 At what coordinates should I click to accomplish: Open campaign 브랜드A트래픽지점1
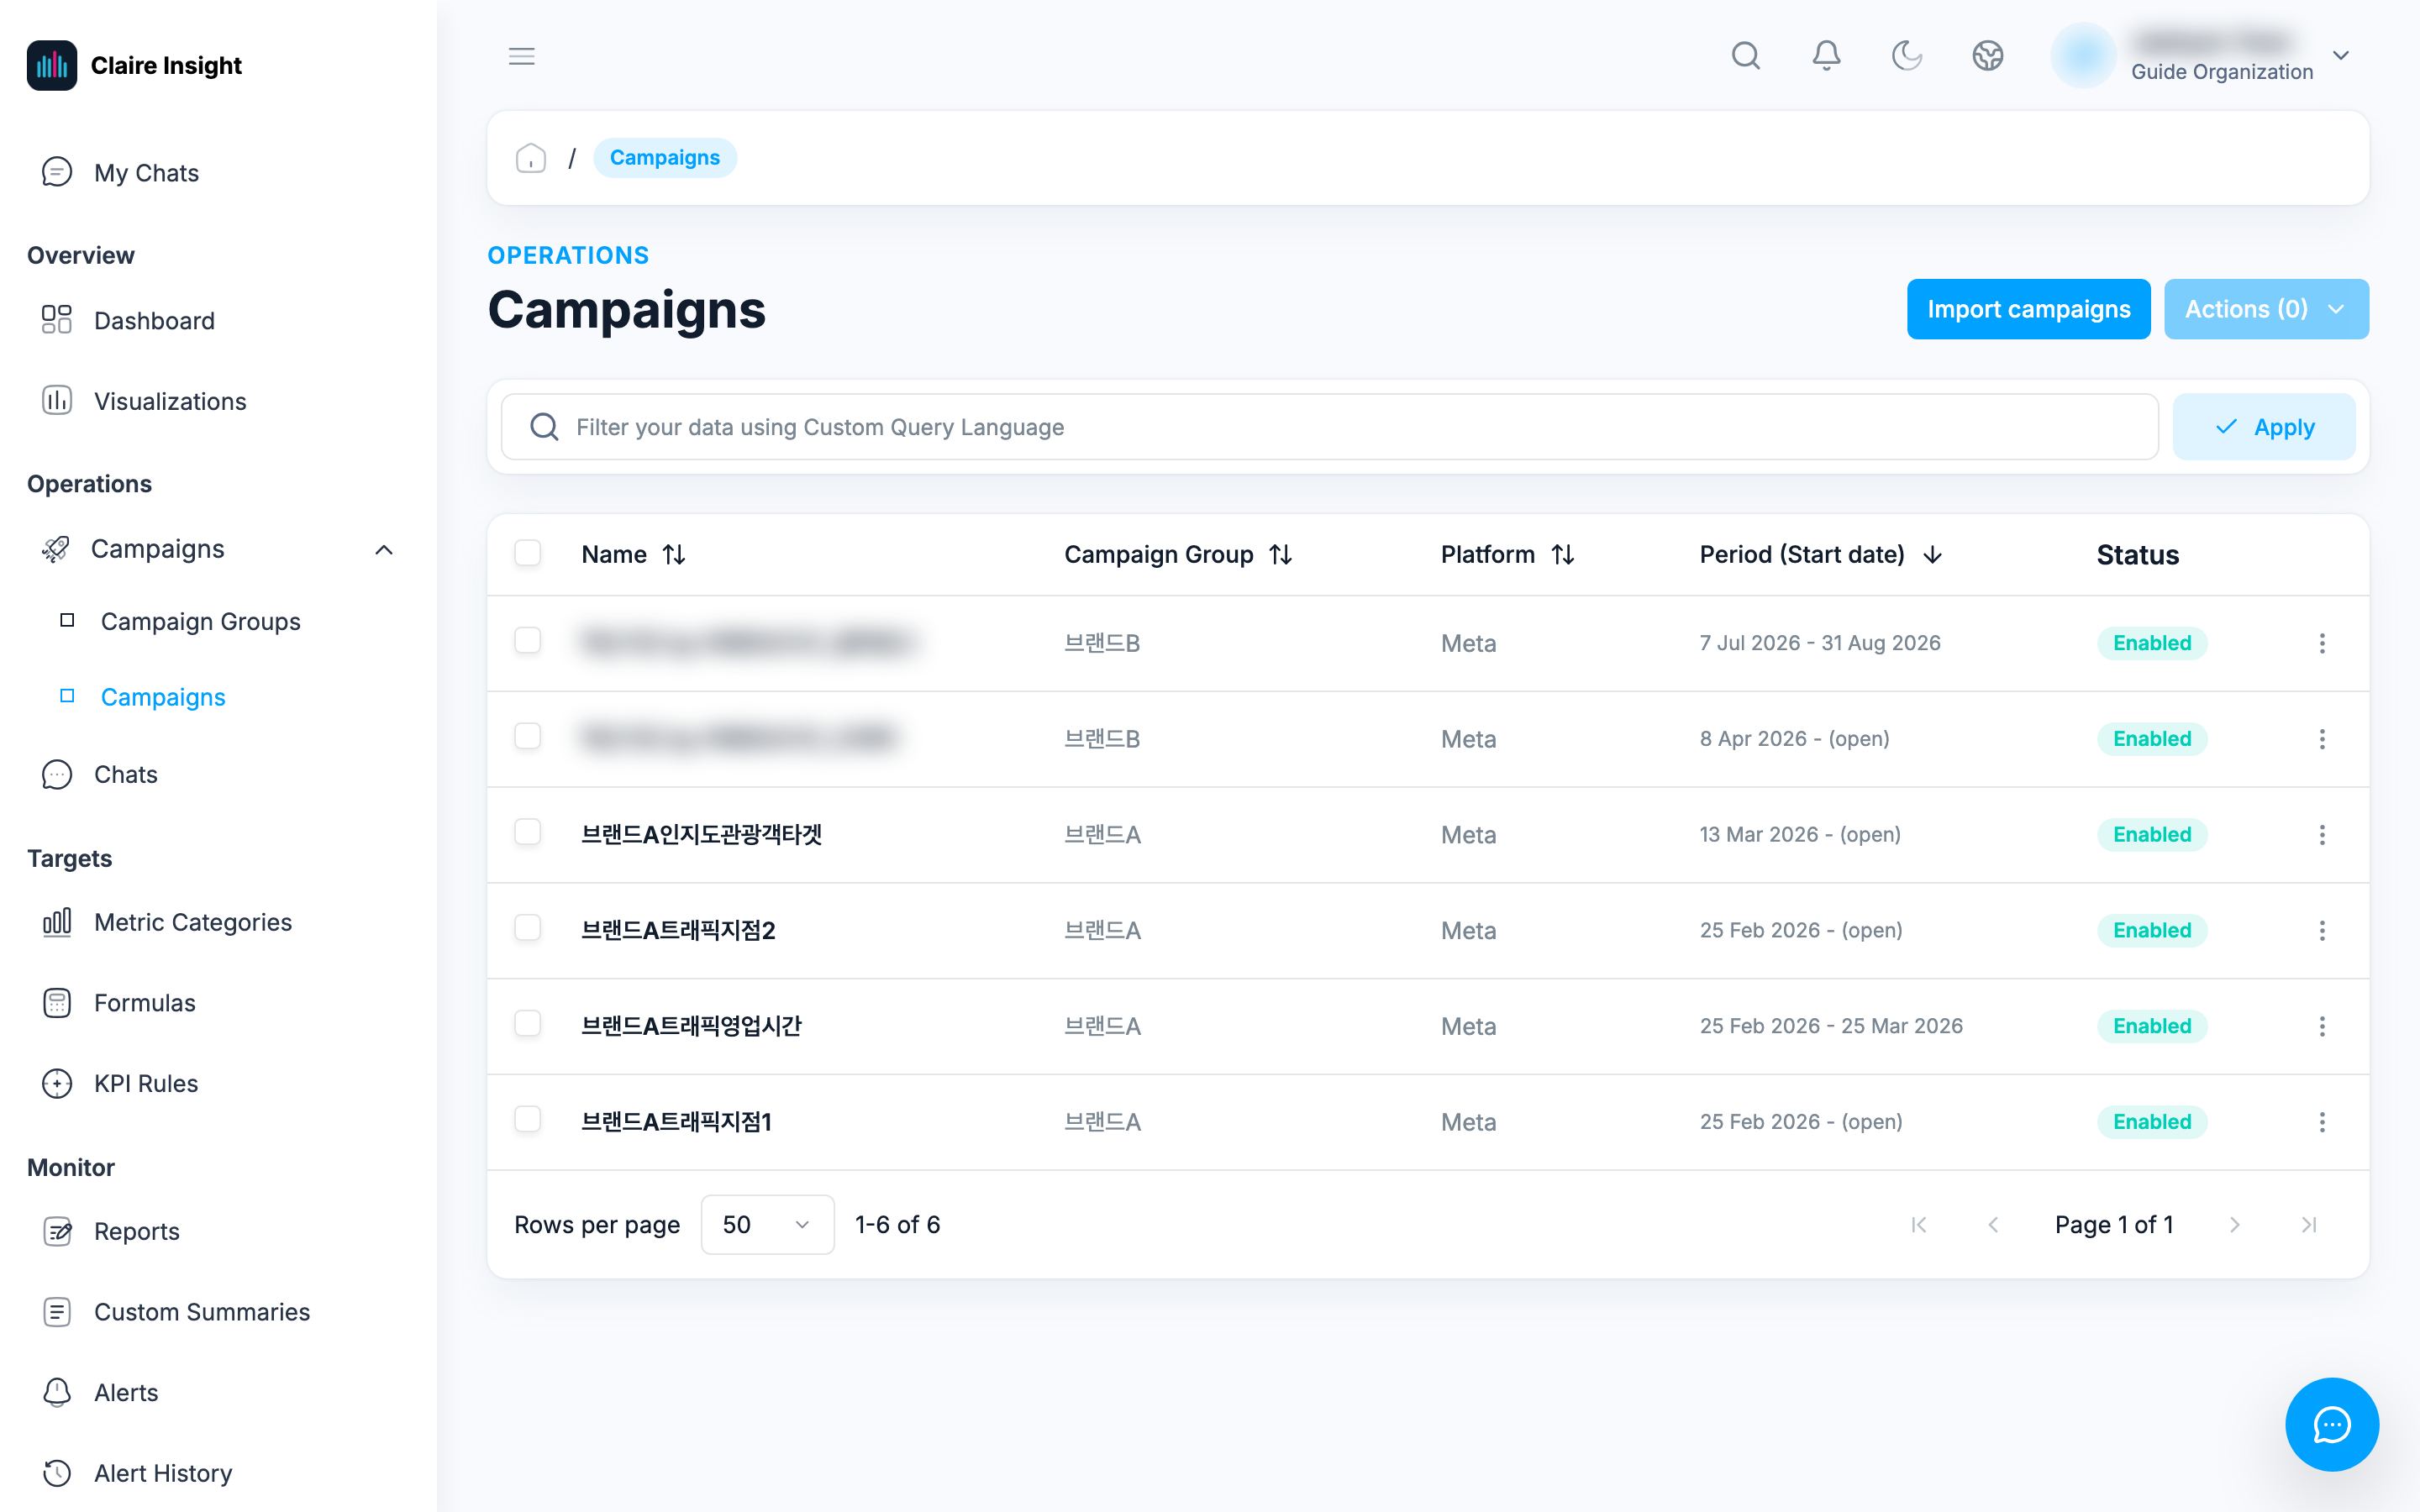[x=676, y=1122]
